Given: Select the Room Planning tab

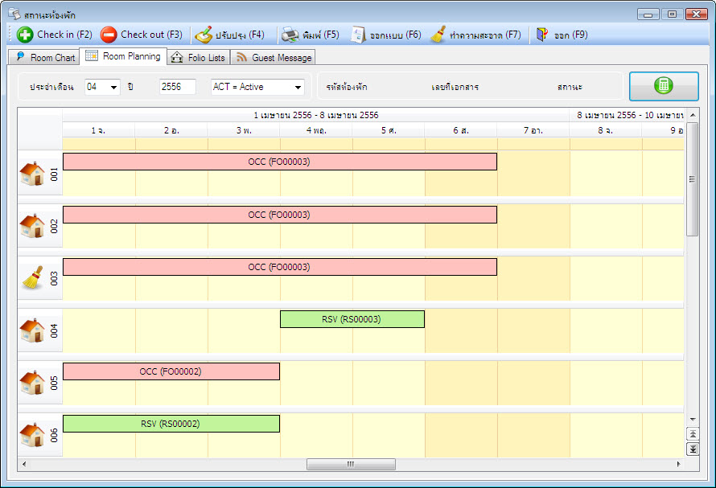Looking at the screenshot, I should coord(123,56).
